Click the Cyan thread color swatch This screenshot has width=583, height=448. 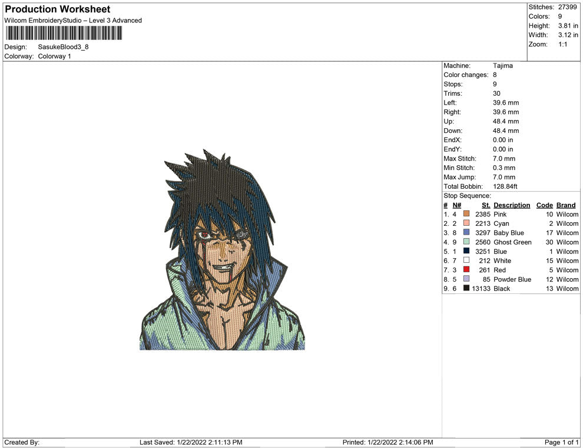[x=466, y=223]
